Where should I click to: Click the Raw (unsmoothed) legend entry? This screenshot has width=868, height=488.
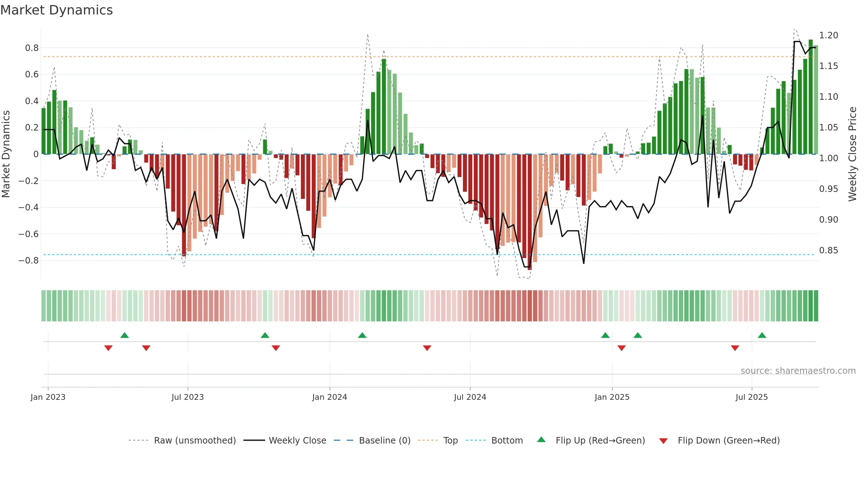pyautogui.click(x=182, y=440)
